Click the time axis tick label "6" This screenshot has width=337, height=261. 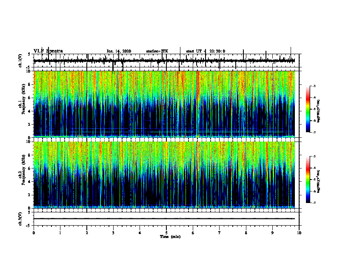coord(193,233)
